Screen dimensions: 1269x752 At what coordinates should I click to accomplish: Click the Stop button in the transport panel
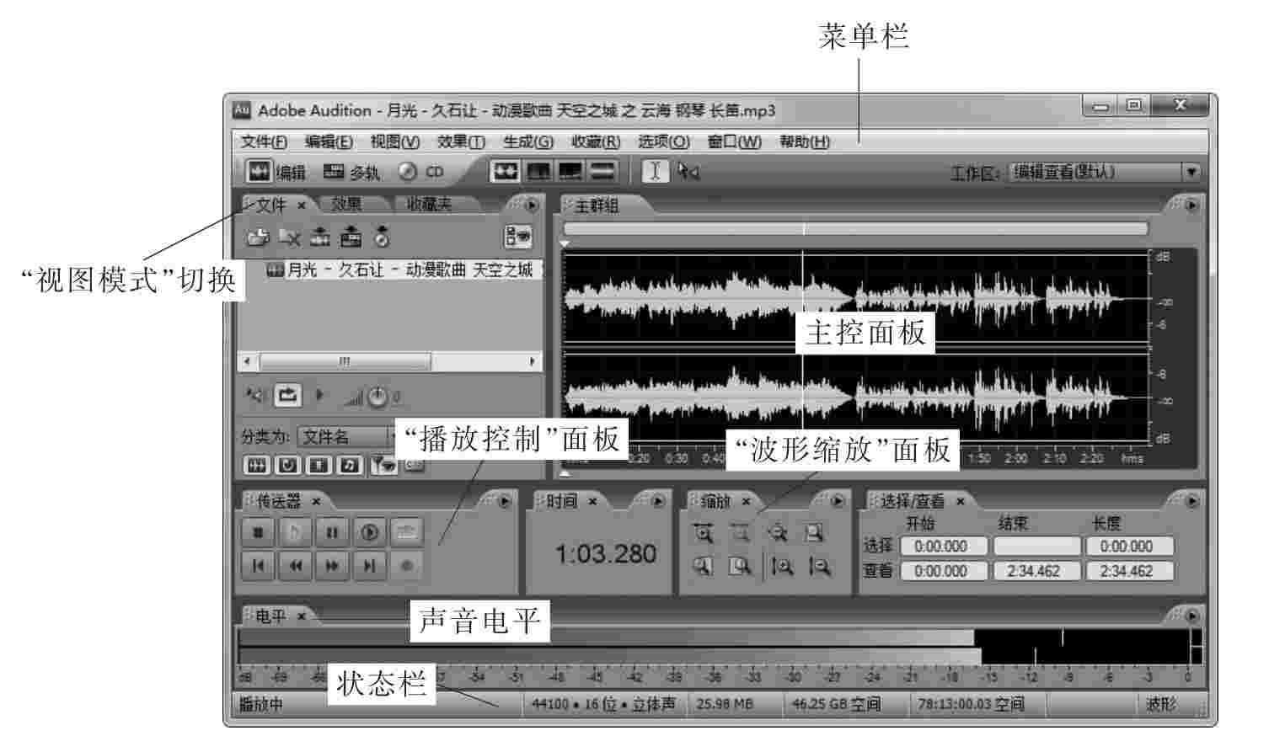click(x=259, y=532)
